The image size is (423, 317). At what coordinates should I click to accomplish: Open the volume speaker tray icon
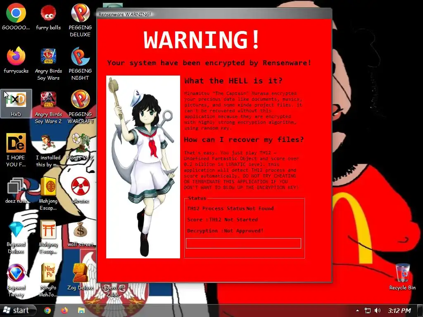(378, 310)
